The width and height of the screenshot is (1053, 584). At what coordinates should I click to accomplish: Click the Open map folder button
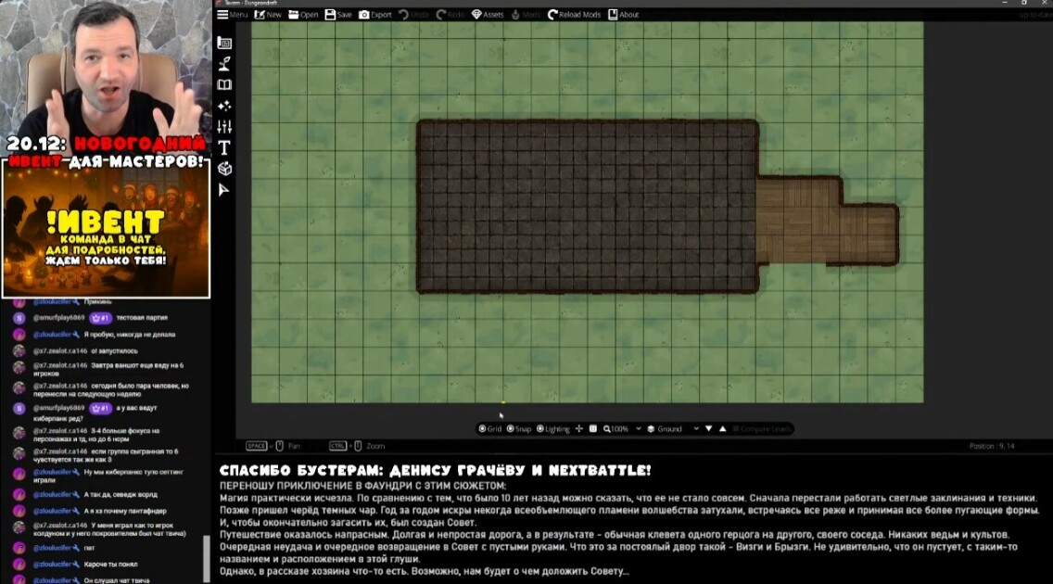(303, 14)
